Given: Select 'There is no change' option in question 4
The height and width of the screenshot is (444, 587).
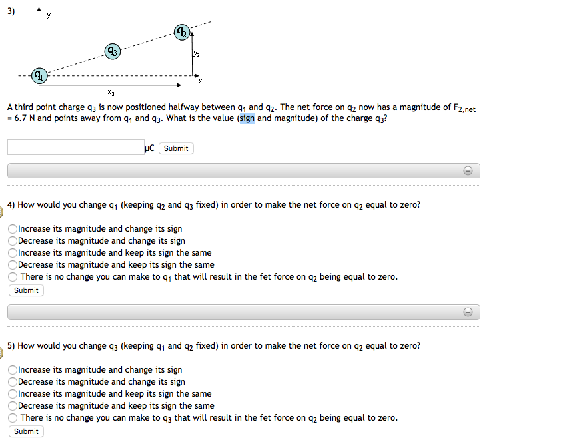Looking at the screenshot, I should pyautogui.click(x=12, y=276).
